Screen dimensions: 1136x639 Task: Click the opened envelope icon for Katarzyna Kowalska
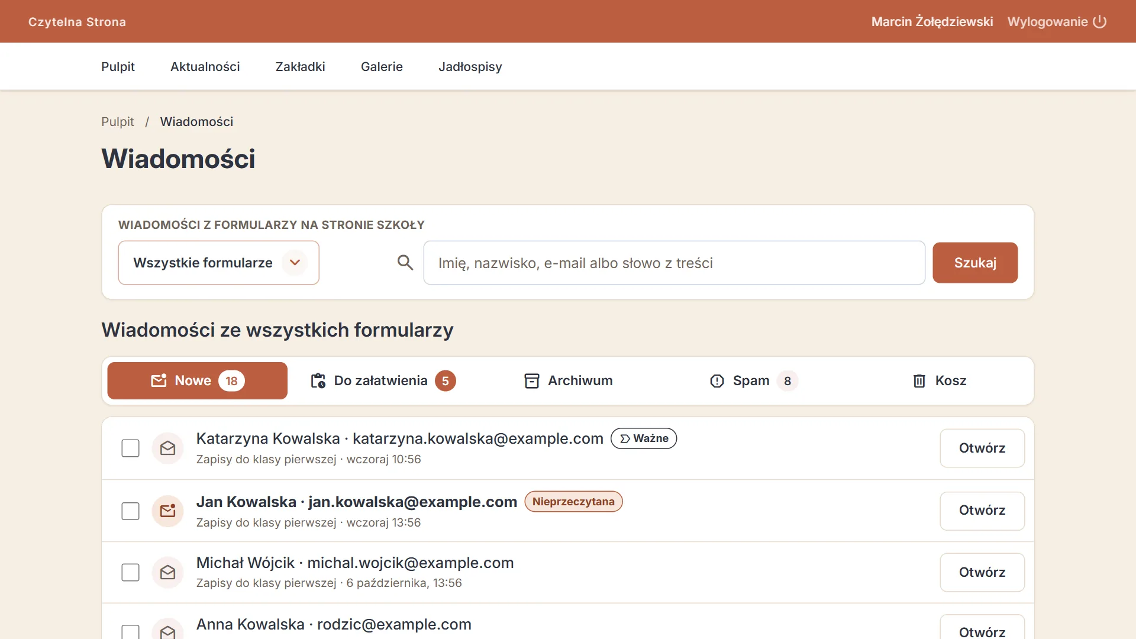(168, 448)
